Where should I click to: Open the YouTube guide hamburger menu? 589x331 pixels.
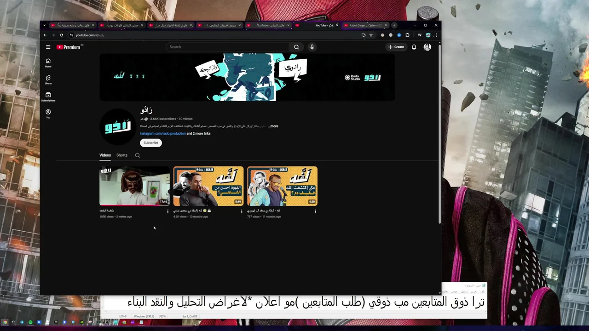click(48, 47)
